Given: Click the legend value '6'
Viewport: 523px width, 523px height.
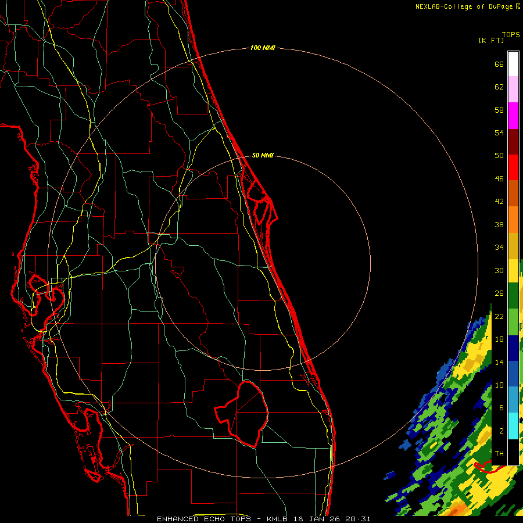Looking at the screenshot, I should (x=501, y=408).
